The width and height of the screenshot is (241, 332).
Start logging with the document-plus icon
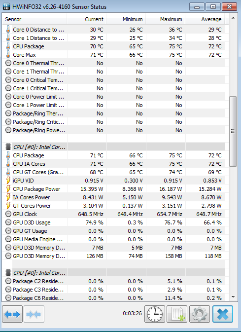click(177, 314)
